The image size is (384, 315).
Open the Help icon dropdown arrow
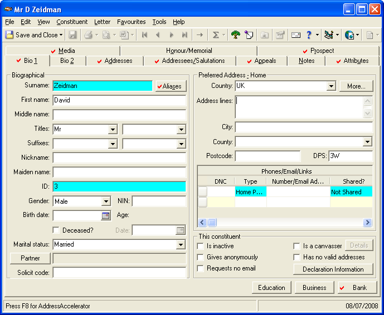(x=317, y=35)
